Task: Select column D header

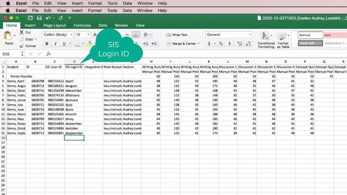Action: (x=74, y=62)
